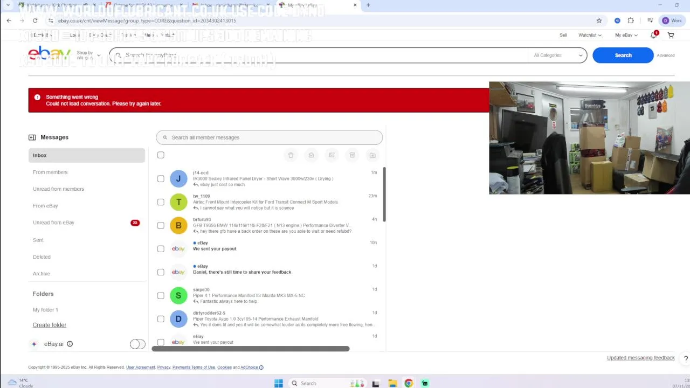The image size is (690, 388).
Task: Tick checkbox for 'We sent your payout' 10h
Action: tap(161, 248)
